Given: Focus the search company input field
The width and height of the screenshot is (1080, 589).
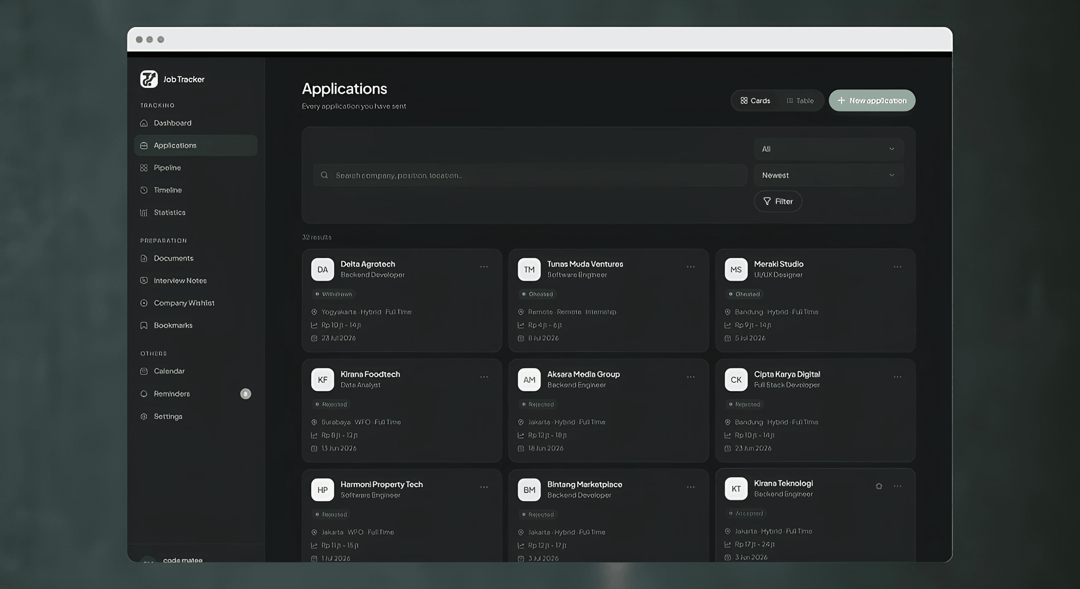Looking at the screenshot, I should [530, 175].
